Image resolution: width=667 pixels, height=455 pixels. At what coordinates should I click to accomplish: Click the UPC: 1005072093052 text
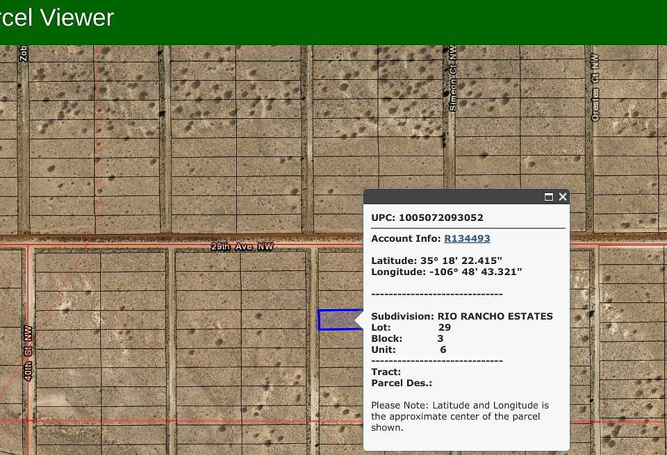click(x=427, y=217)
